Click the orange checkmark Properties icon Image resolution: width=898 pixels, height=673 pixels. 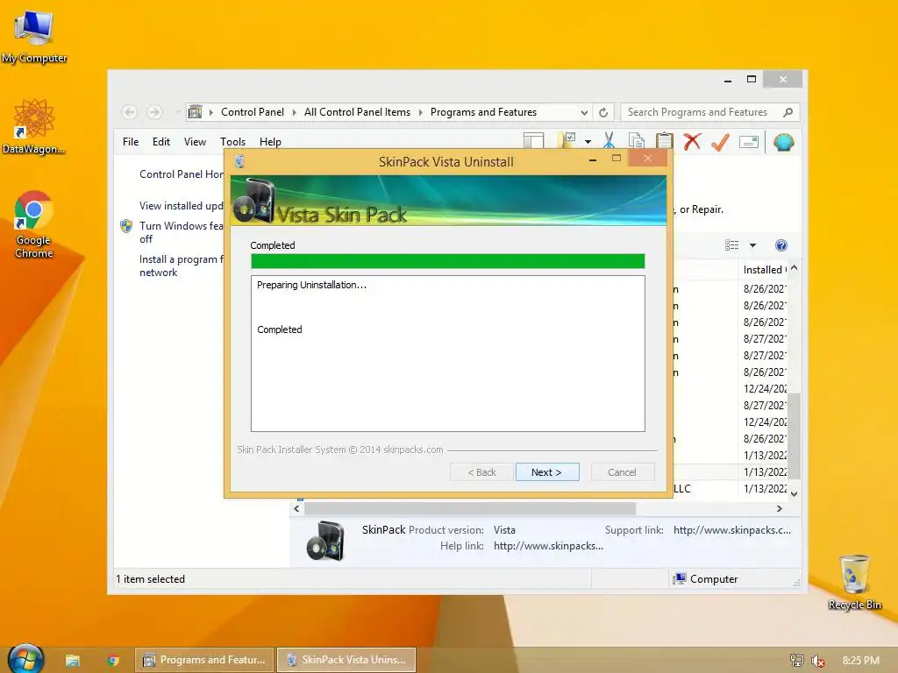coord(720,141)
